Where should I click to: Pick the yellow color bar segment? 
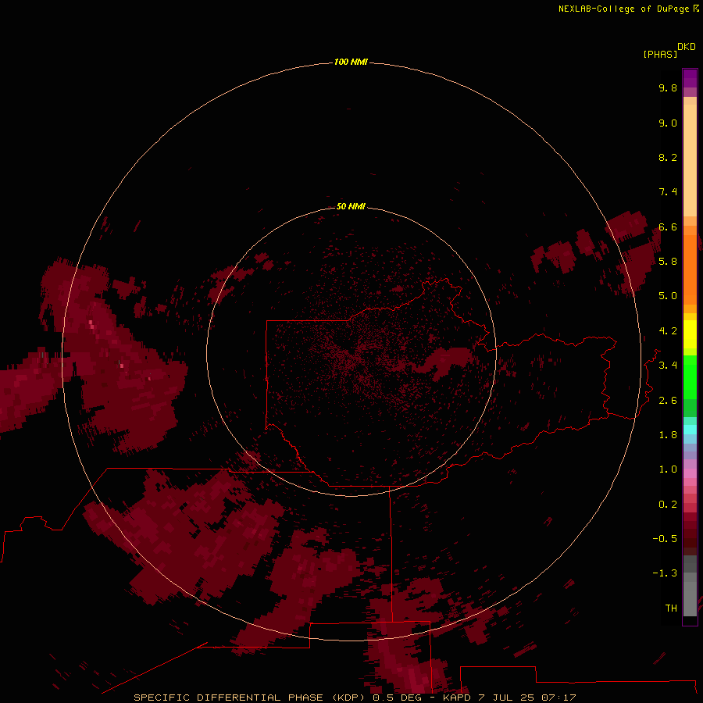(x=690, y=334)
